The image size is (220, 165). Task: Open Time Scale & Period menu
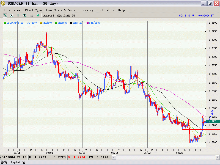pyautogui.click(x=62, y=10)
